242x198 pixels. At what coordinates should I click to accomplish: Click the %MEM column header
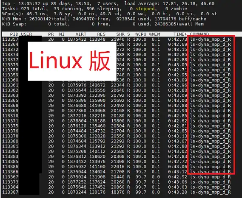pyautogui.click(x=154, y=34)
